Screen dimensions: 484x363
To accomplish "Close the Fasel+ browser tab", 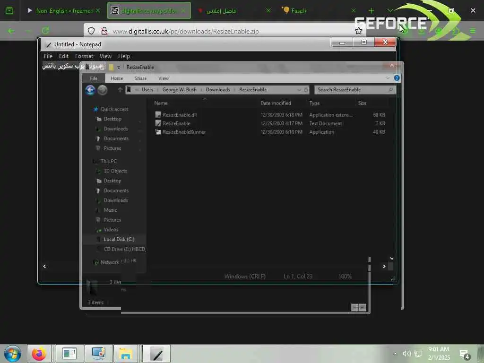I will (x=354, y=10).
